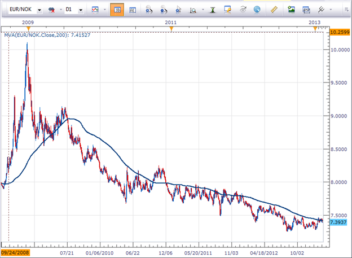Open the chart type dropdown arrow

pos(104,10)
